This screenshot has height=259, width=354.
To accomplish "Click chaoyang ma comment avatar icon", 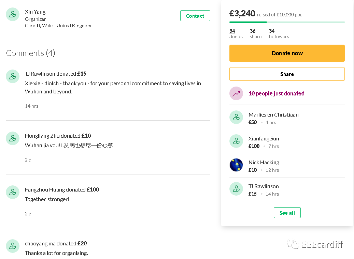I will click(13, 246).
